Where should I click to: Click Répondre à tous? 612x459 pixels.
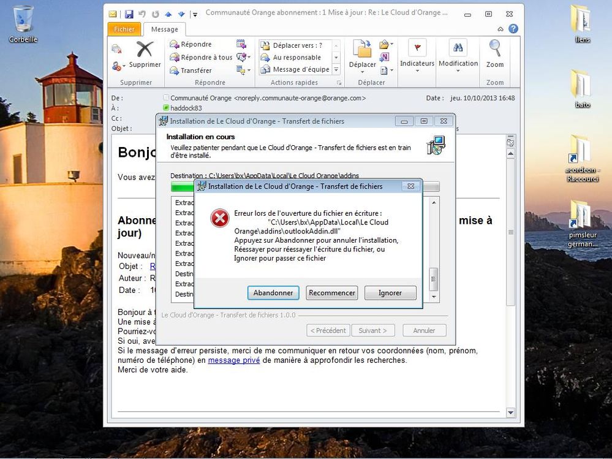[200, 58]
